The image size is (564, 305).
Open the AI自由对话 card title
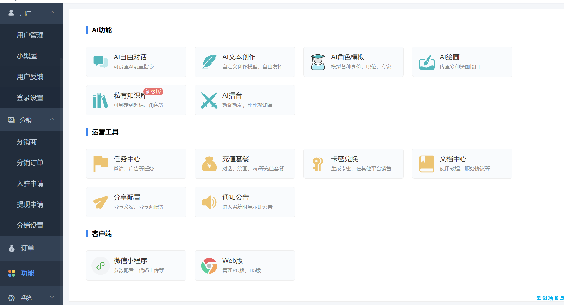[130, 57]
